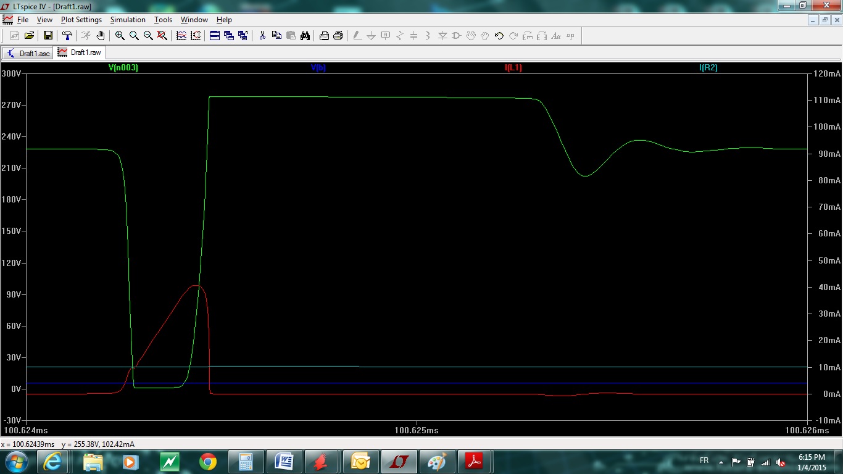The width and height of the screenshot is (843, 474).
Task: Launch Internet Explorer from the taskbar
Action: (x=52, y=462)
